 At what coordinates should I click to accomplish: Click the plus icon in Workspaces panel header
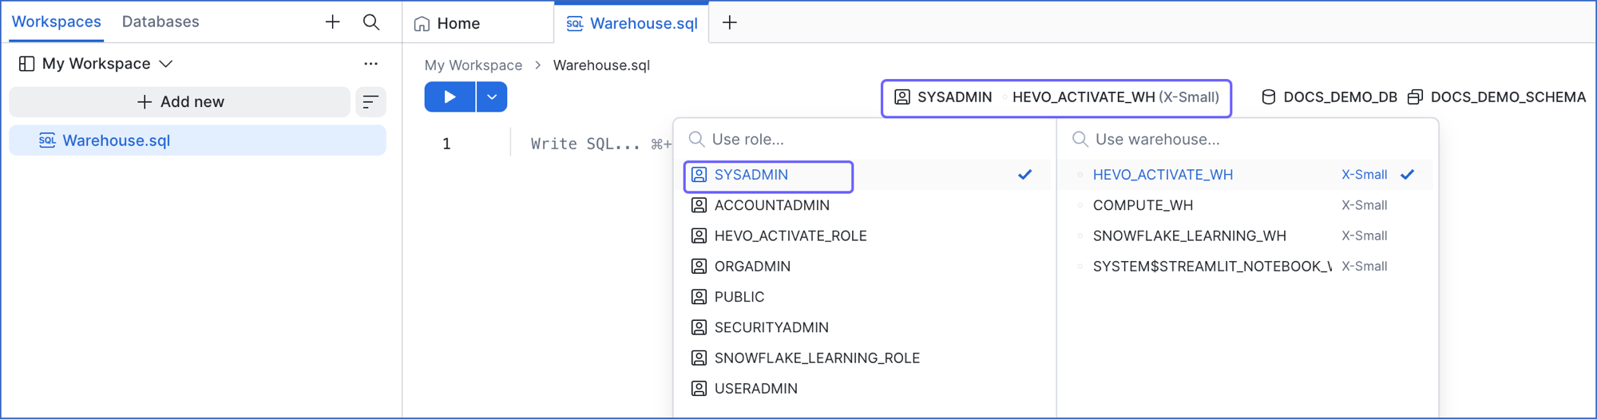pos(333,22)
